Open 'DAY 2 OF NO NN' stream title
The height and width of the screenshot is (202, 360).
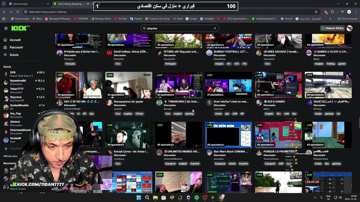click(x=82, y=102)
